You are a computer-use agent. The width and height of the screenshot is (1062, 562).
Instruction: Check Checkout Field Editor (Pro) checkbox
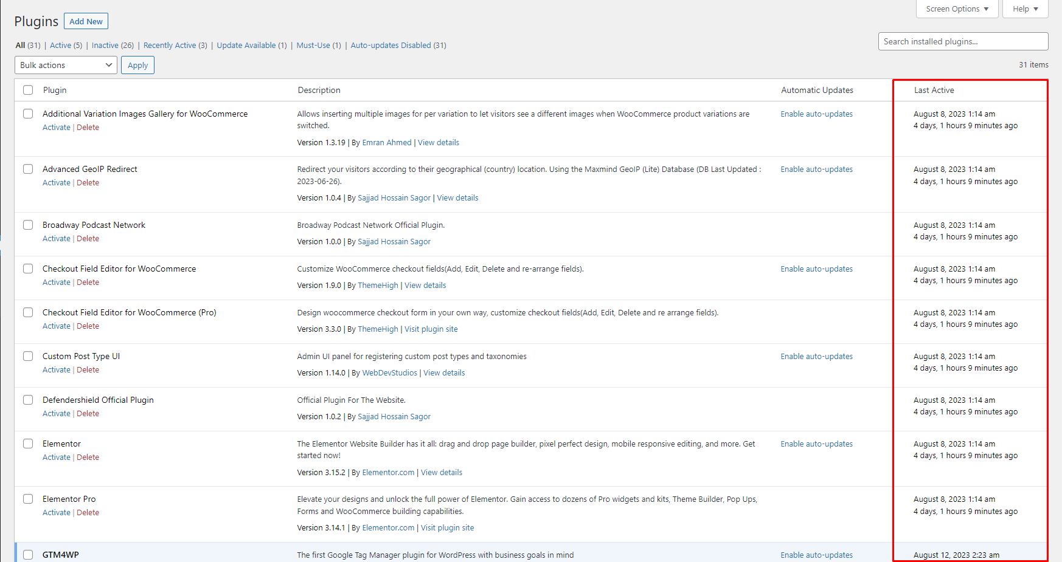pos(28,312)
